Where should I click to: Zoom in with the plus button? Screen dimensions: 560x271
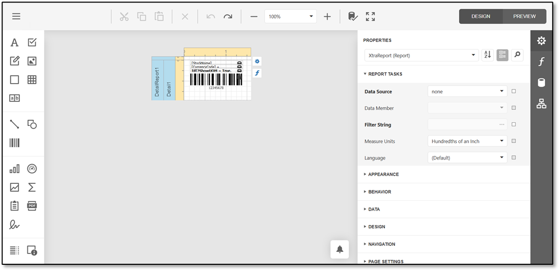coord(327,17)
